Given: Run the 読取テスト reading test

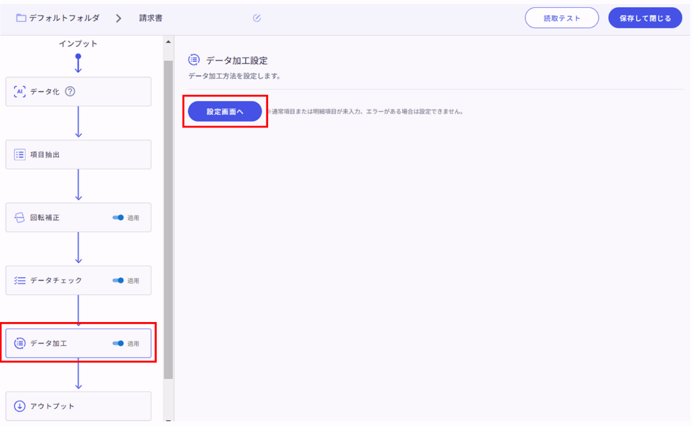Looking at the screenshot, I should [x=561, y=18].
